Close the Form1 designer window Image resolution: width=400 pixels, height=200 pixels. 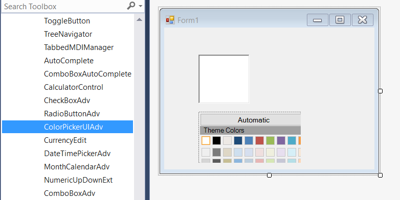[363, 20]
